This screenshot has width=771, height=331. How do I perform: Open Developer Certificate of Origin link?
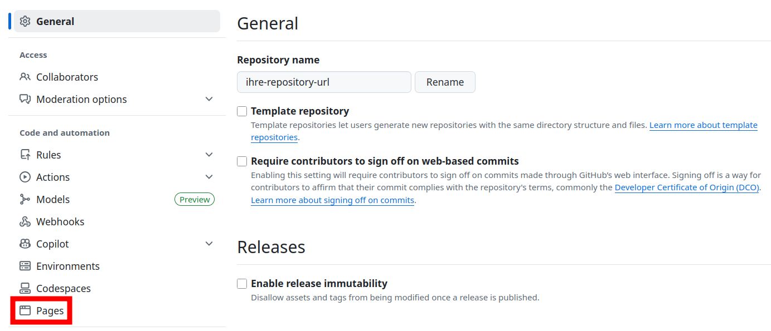[687, 187]
